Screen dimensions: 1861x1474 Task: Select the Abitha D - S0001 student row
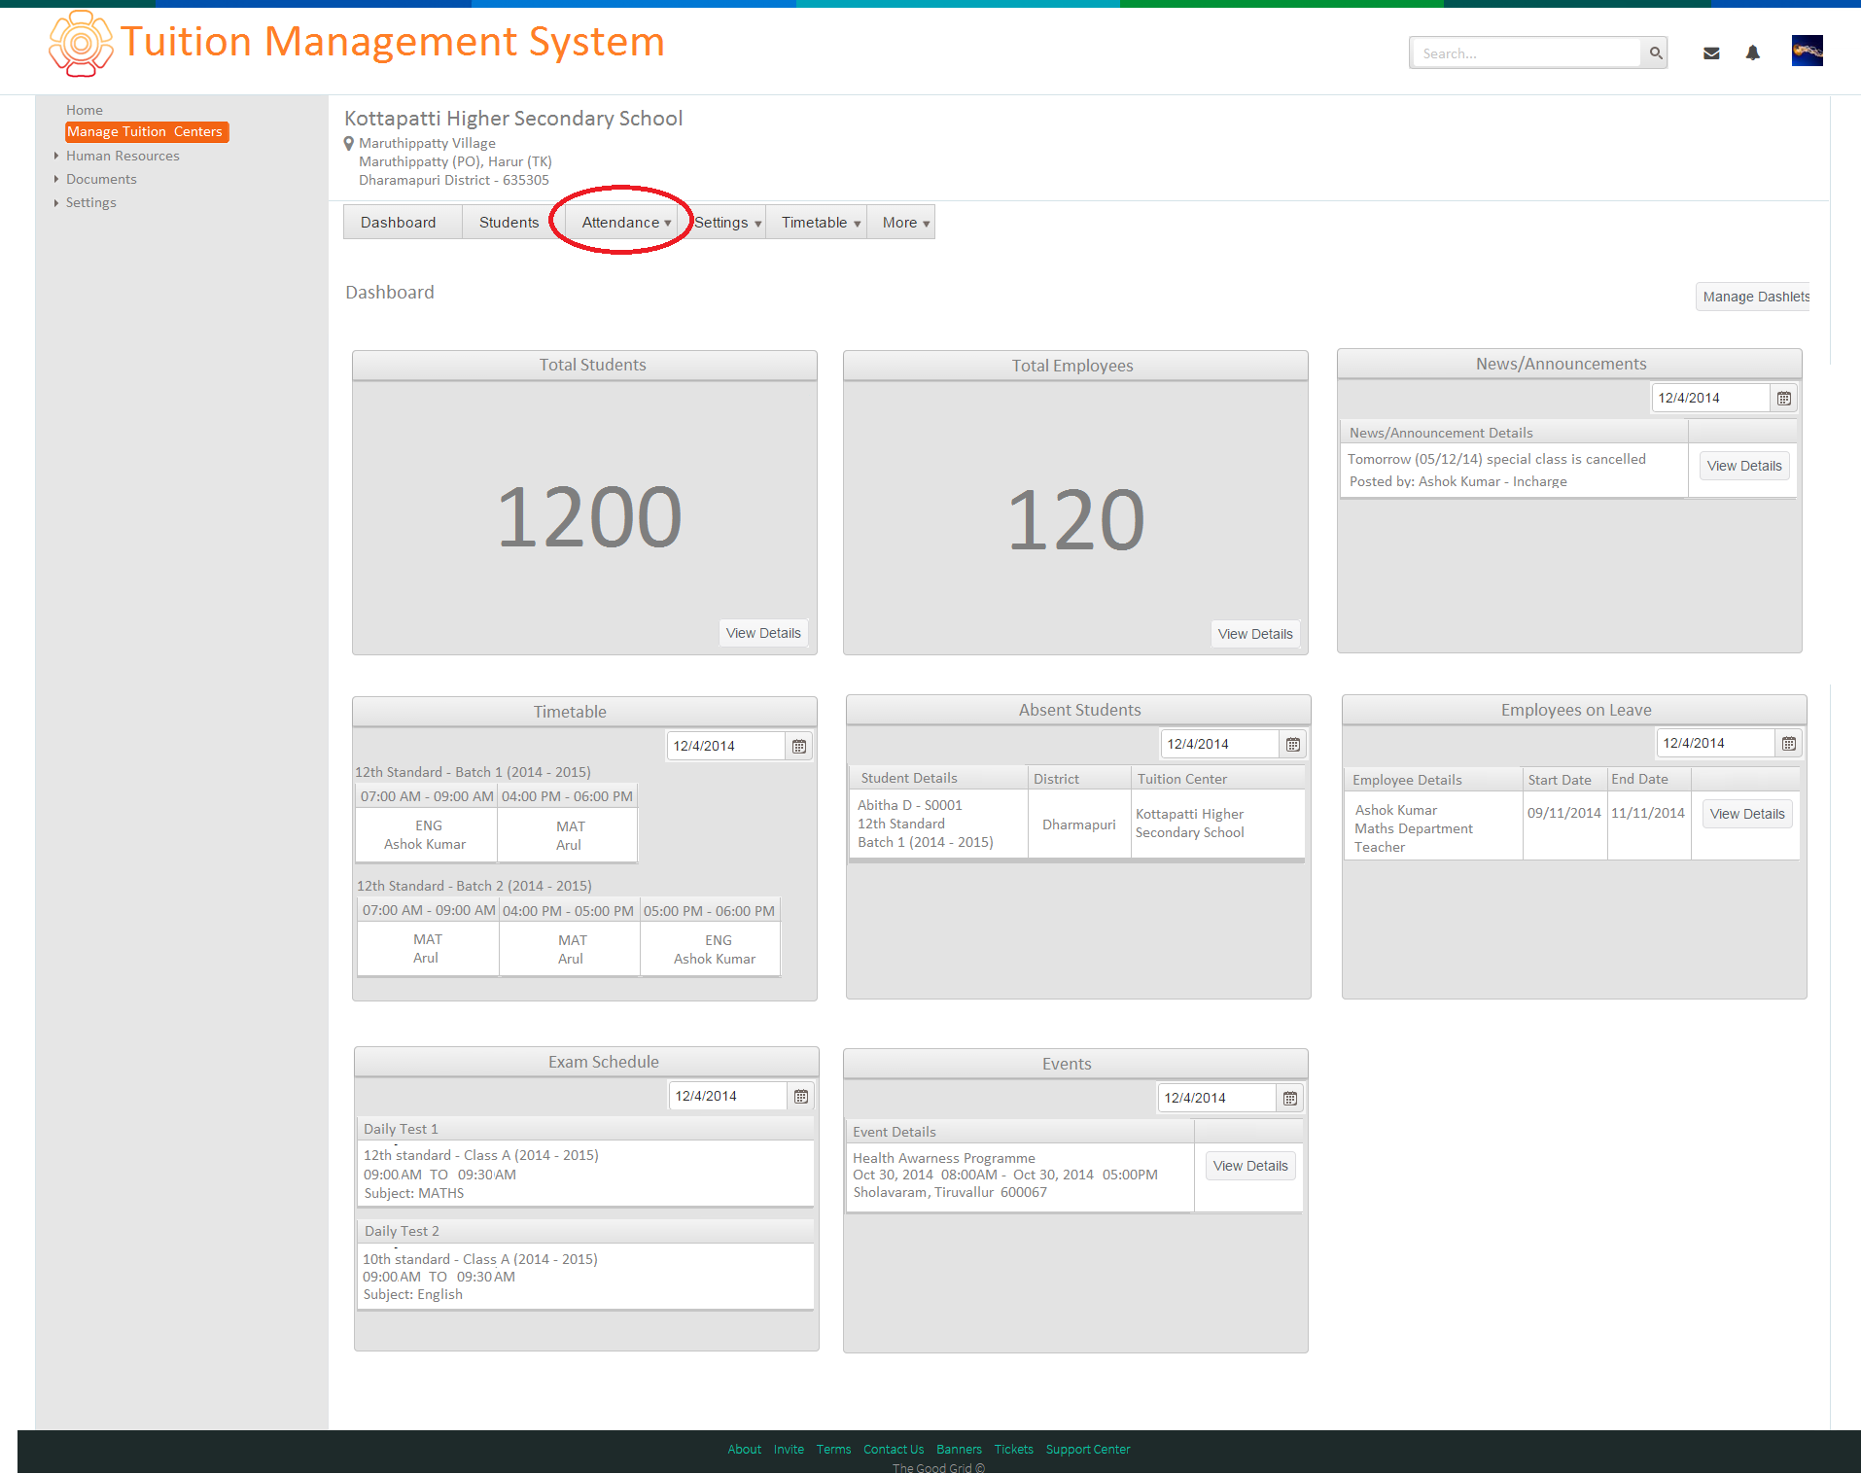(1077, 824)
